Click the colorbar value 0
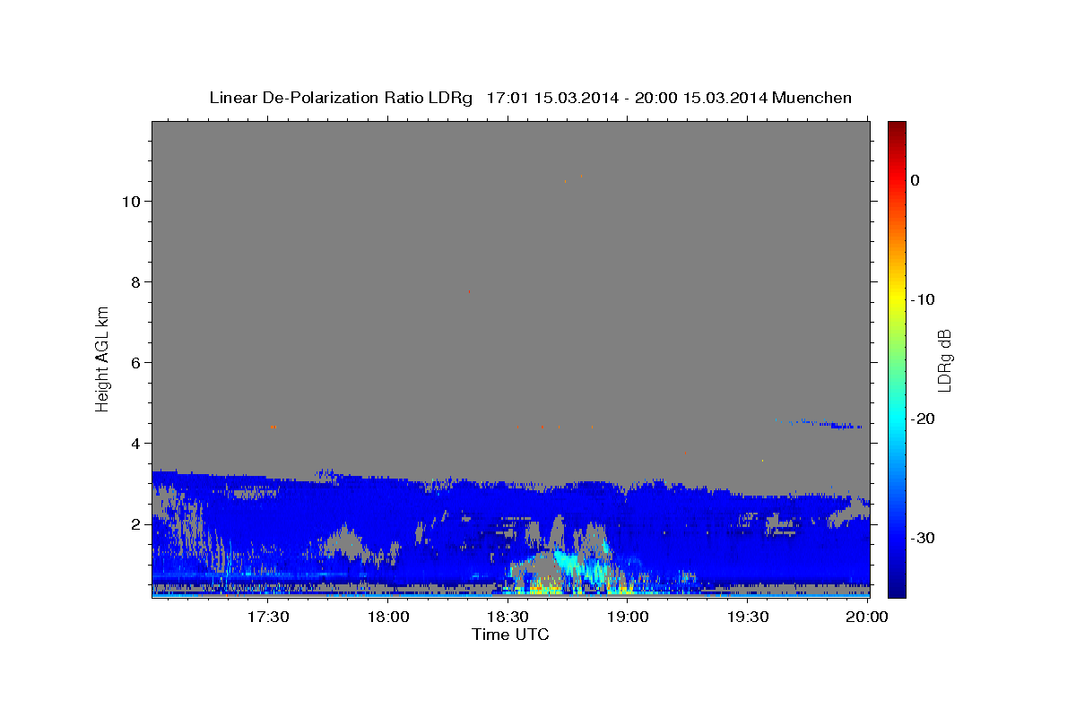Image resolution: width=1076 pixels, height=717 pixels. click(x=915, y=180)
